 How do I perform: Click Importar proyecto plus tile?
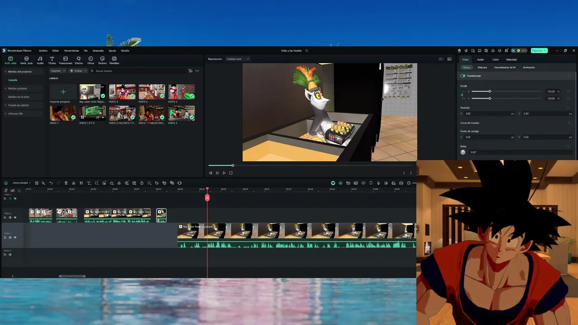coord(63,92)
